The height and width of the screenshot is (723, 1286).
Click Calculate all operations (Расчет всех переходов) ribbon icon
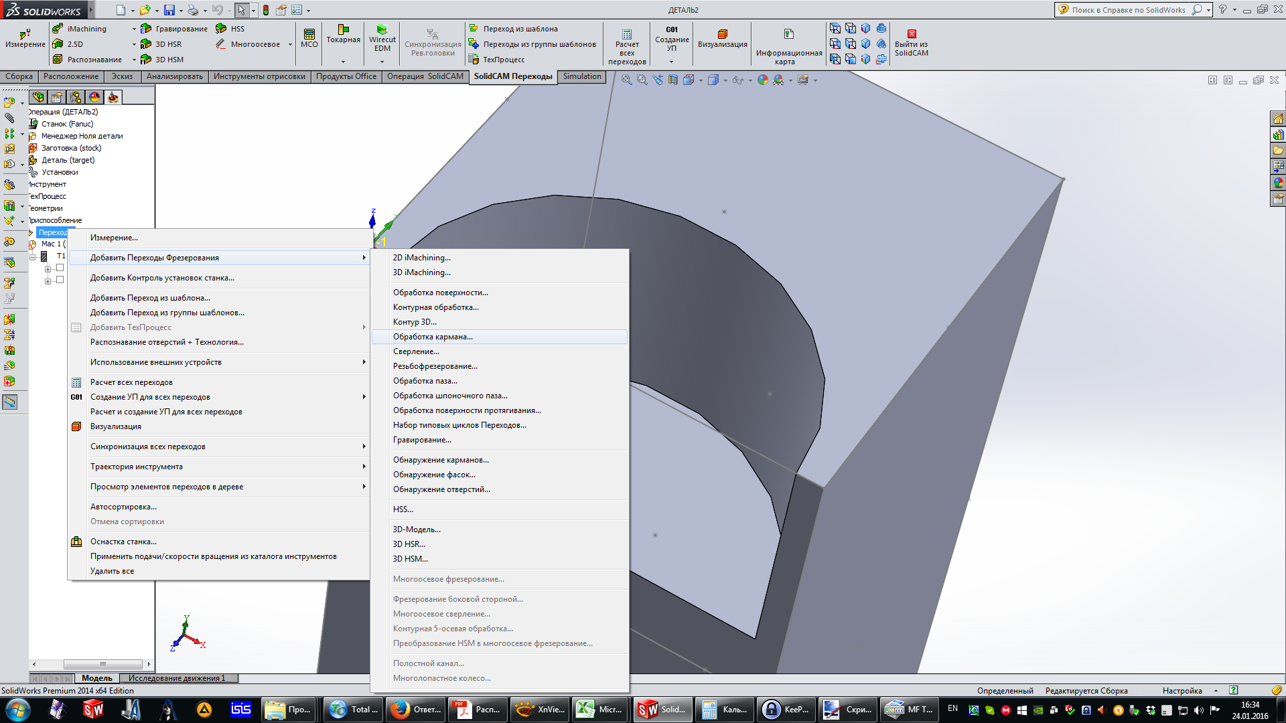(x=626, y=35)
